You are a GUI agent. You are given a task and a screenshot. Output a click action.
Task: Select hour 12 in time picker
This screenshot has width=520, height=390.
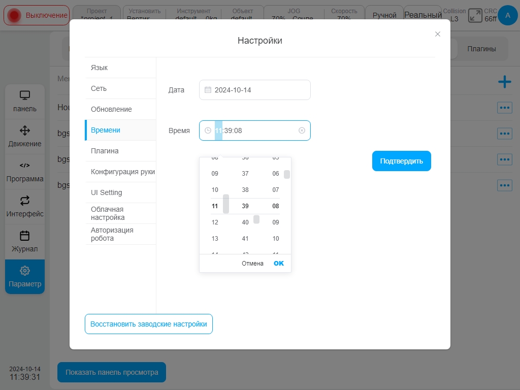(x=215, y=222)
